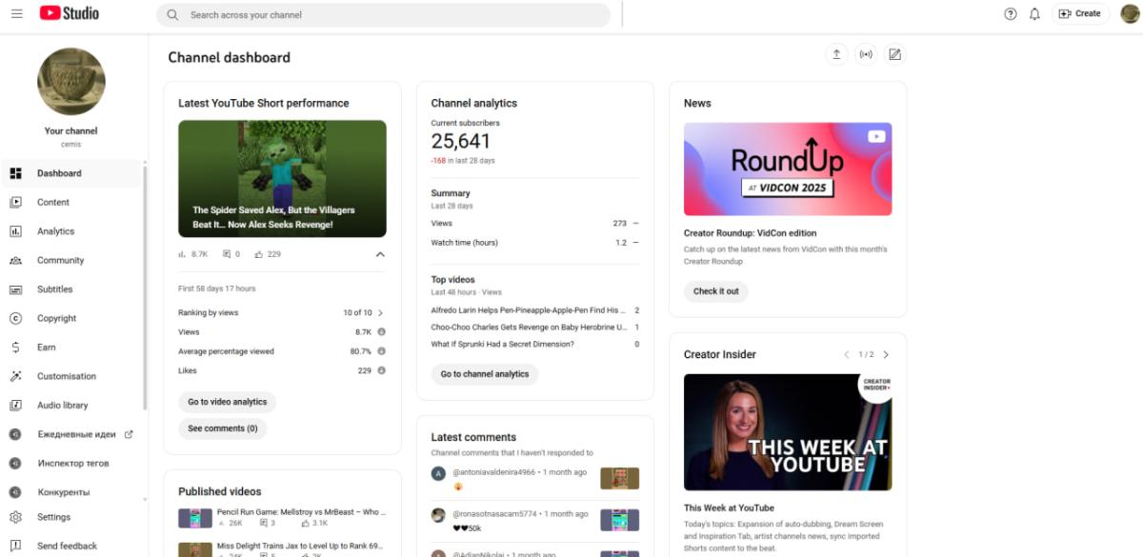Viewport: 1143px width, 557px height.
Task: Click video thumbnail beside @antoniavaldenira4966 comment
Action: (x=619, y=478)
